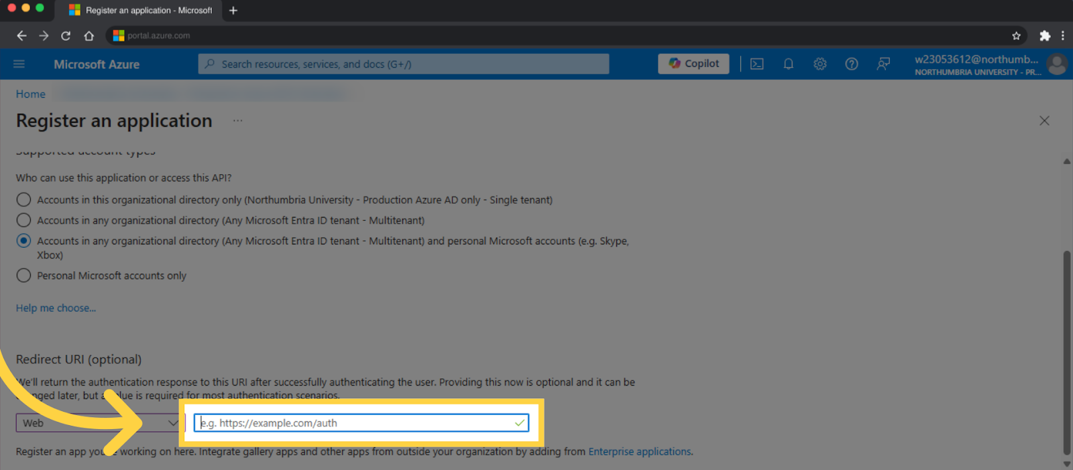The image size is (1073, 470).
Task: Expand the Web platform dropdown
Action: click(x=100, y=423)
